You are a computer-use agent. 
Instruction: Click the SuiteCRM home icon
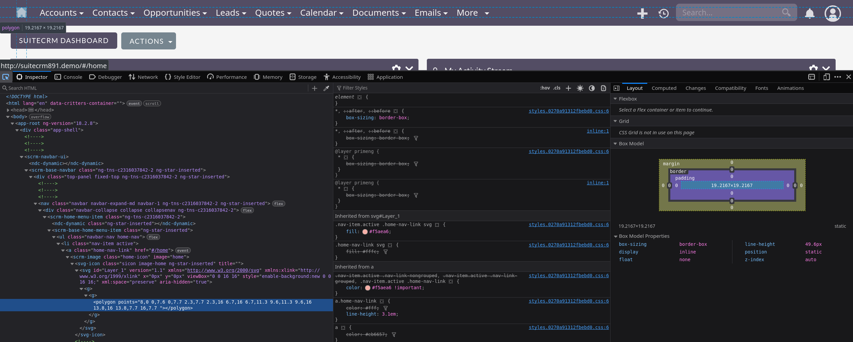click(x=21, y=13)
